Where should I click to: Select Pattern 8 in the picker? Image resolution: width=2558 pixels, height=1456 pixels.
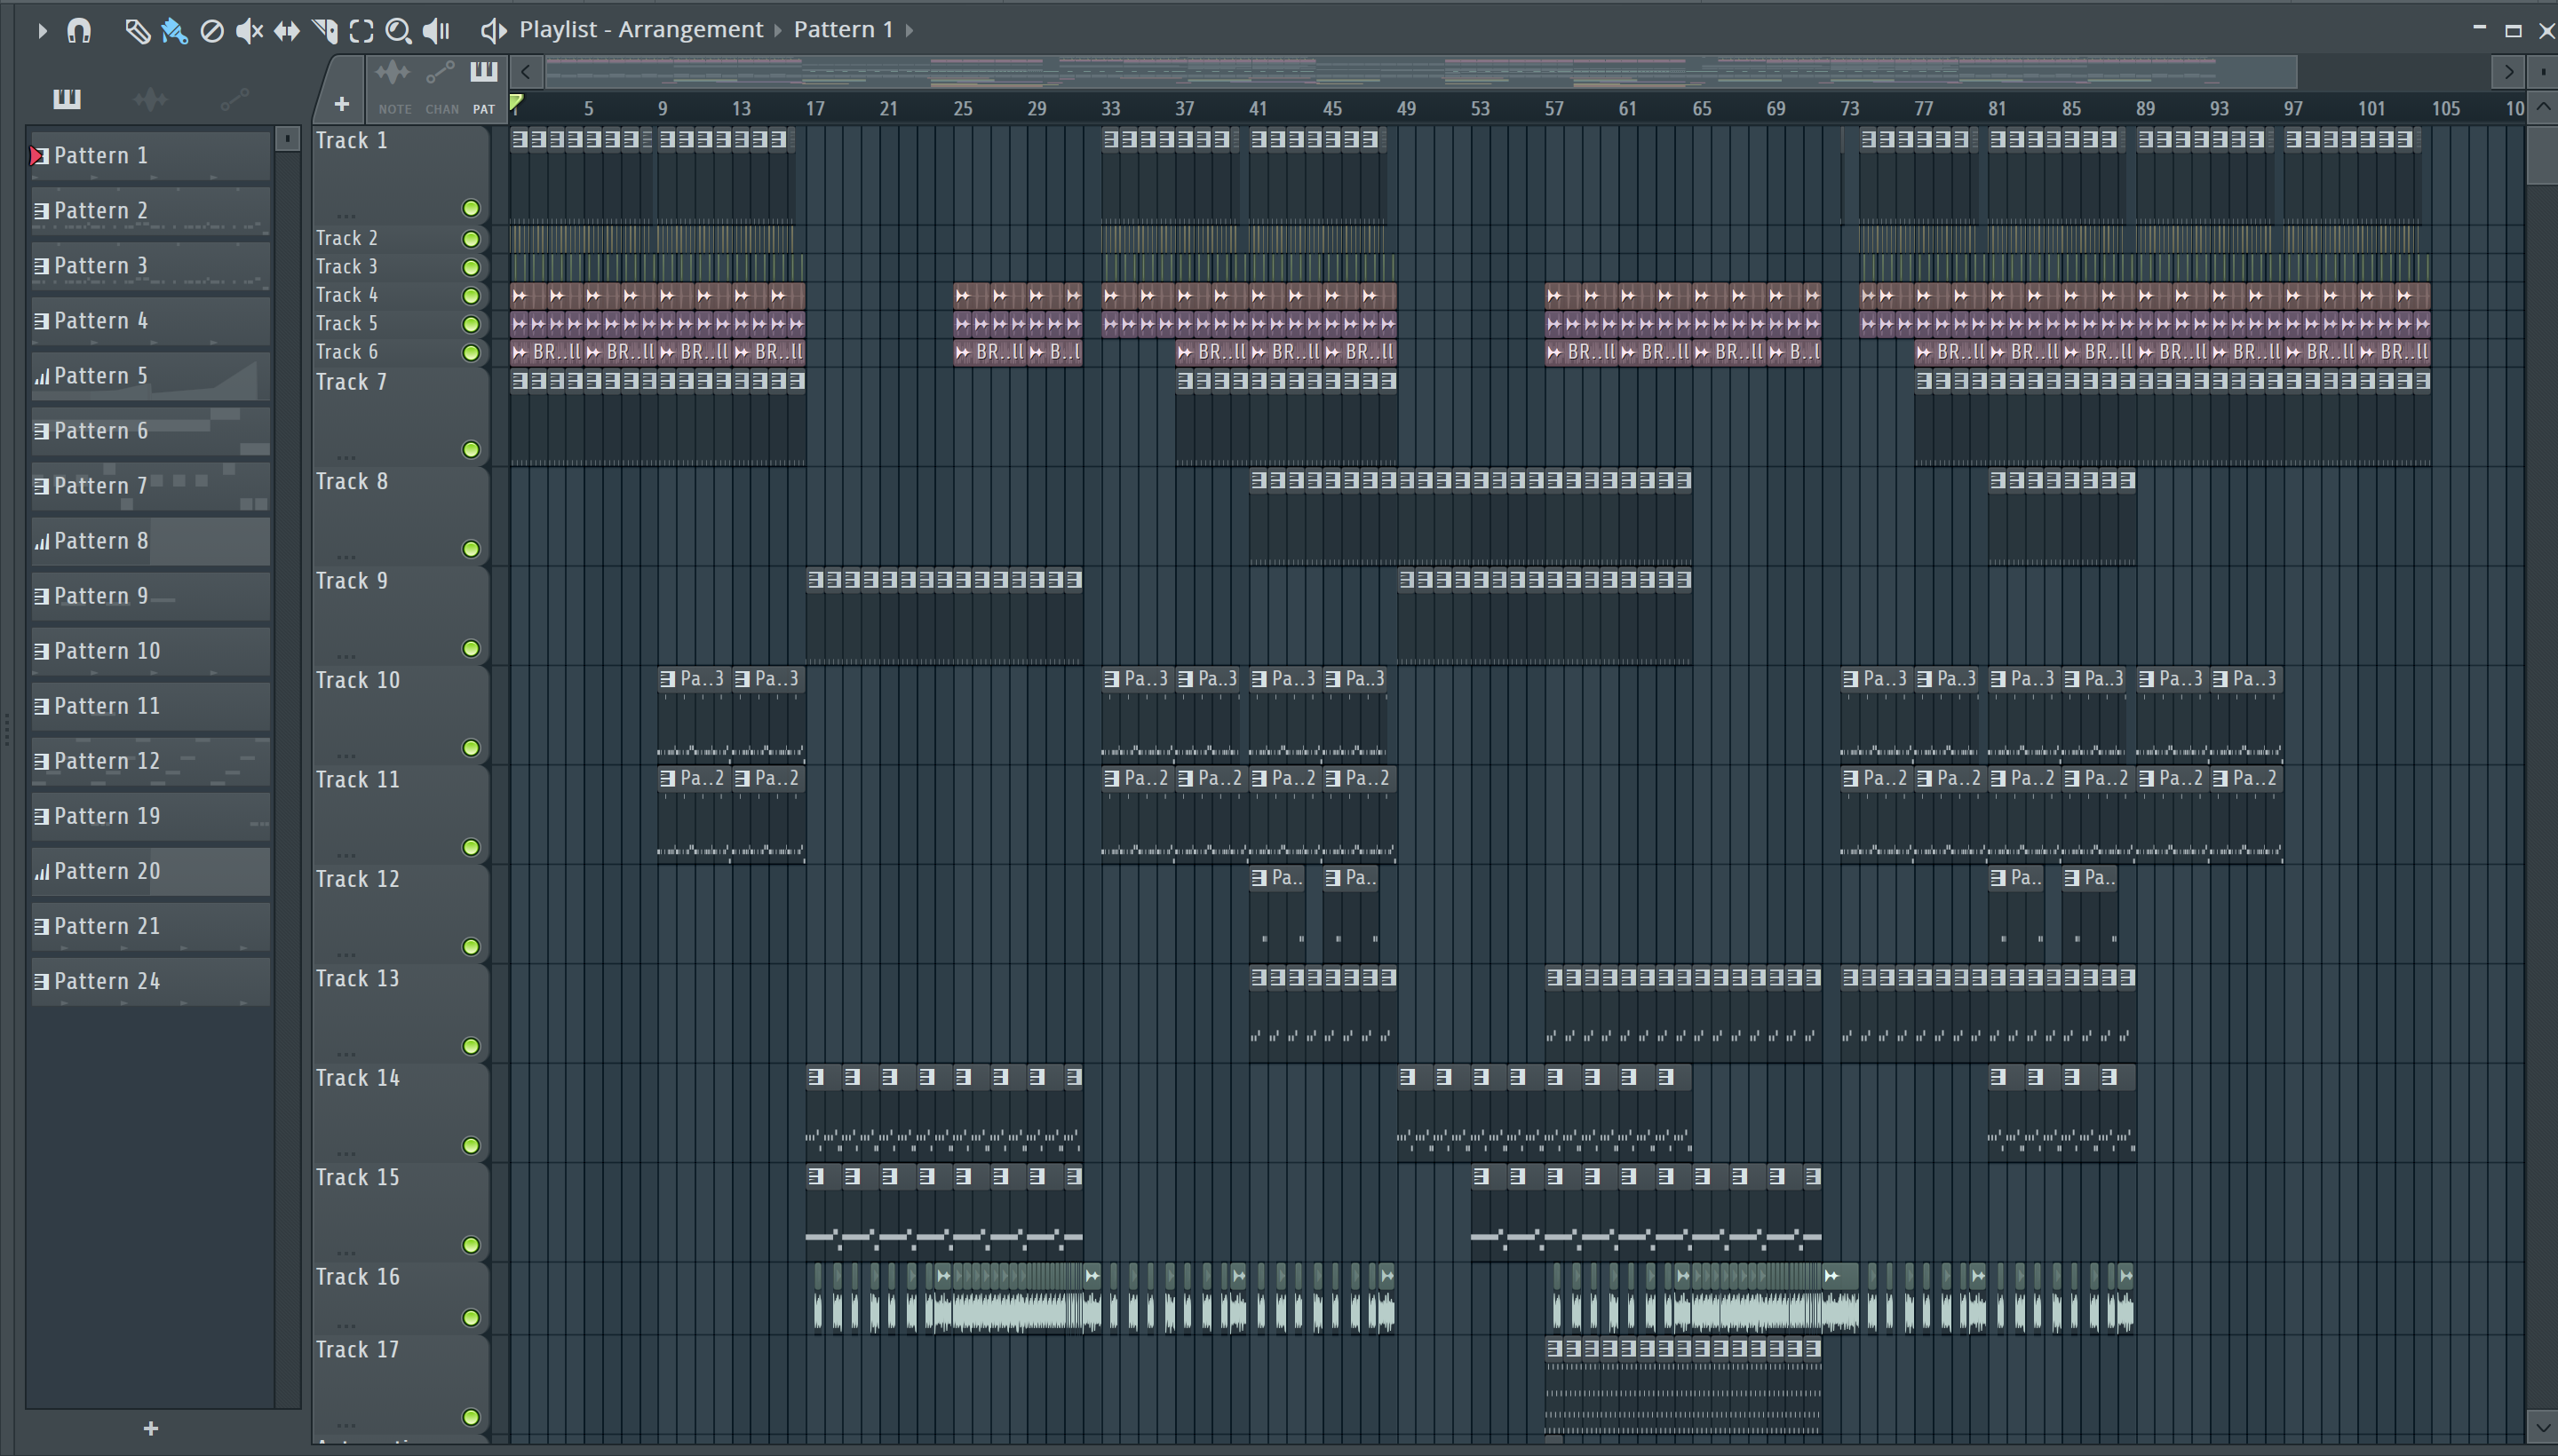[x=151, y=541]
